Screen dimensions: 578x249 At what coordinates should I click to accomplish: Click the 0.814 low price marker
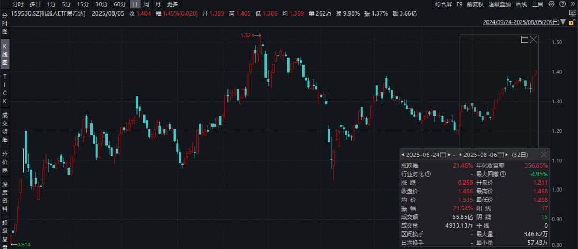[24, 244]
